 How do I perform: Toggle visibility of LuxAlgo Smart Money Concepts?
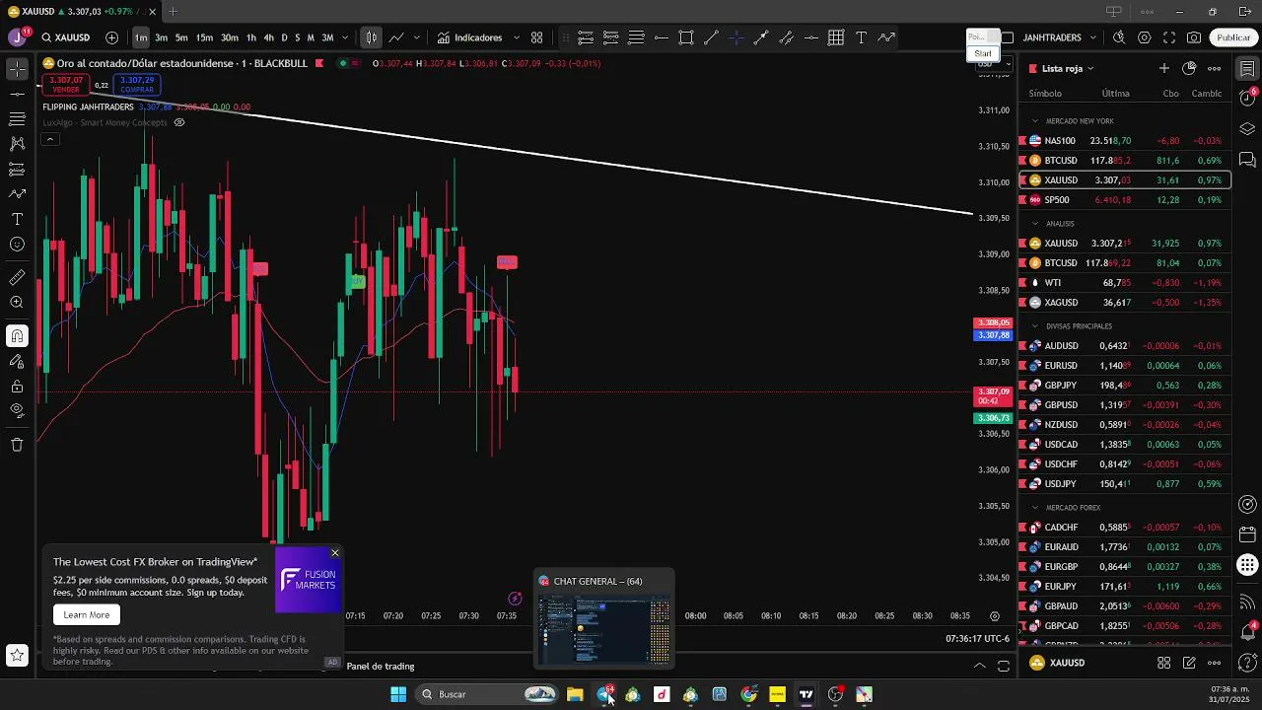tap(179, 122)
